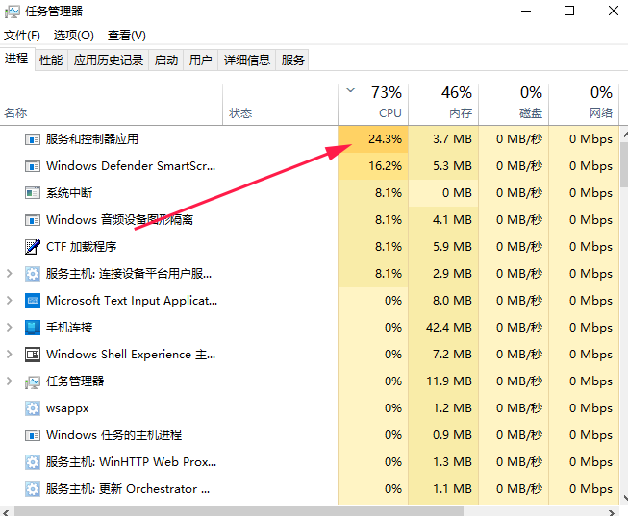This screenshot has height=516, width=628.
Task: Switch to the 启动 tab
Action: click(x=166, y=60)
